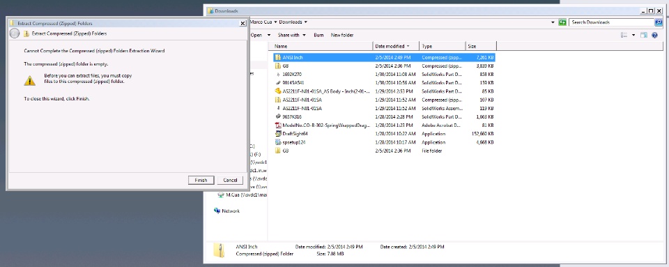
Task: Select the GB file folder icon
Action: point(278,151)
